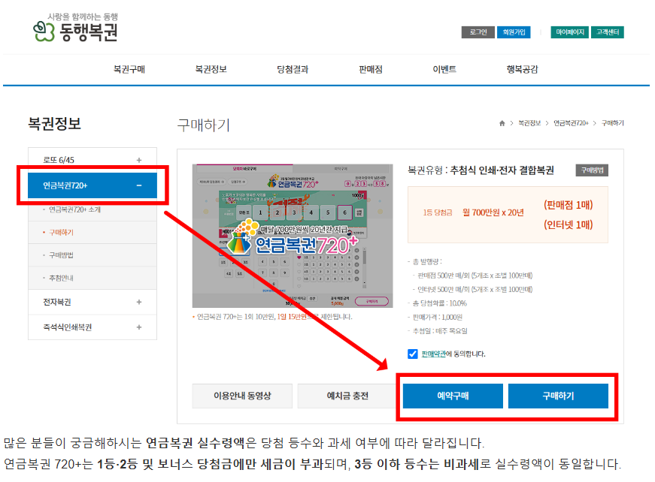
Task: Open the 판매점 menu
Action: [x=371, y=69]
